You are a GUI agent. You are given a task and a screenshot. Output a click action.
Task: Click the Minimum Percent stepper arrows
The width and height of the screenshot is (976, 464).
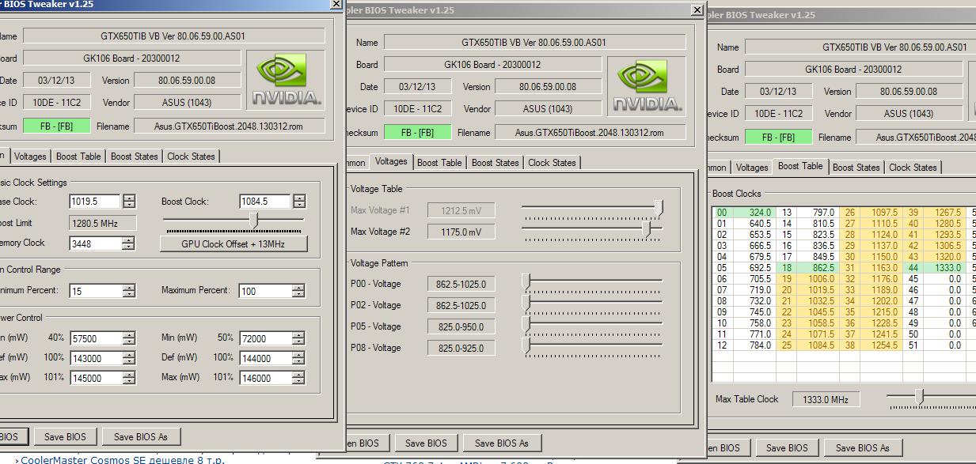point(129,291)
